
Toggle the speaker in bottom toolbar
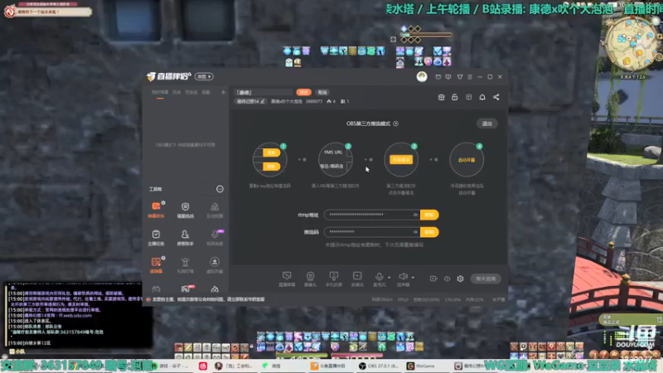[403, 279]
